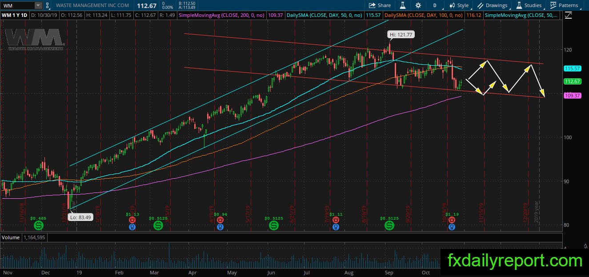This screenshot has height=277, width=589.
Task: Open the Patterns menu
Action: (565, 5)
